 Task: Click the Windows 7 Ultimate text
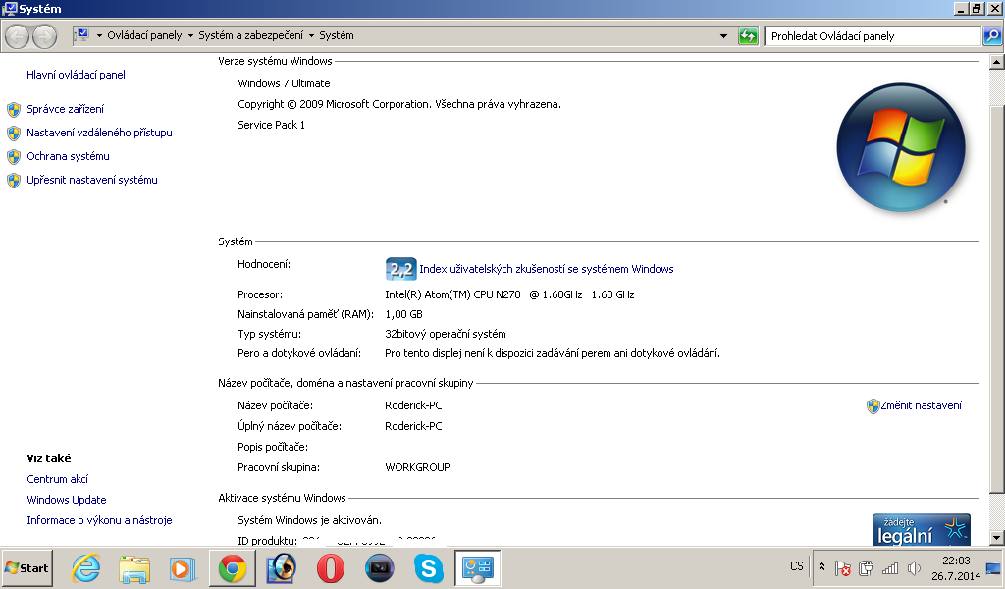coord(284,84)
